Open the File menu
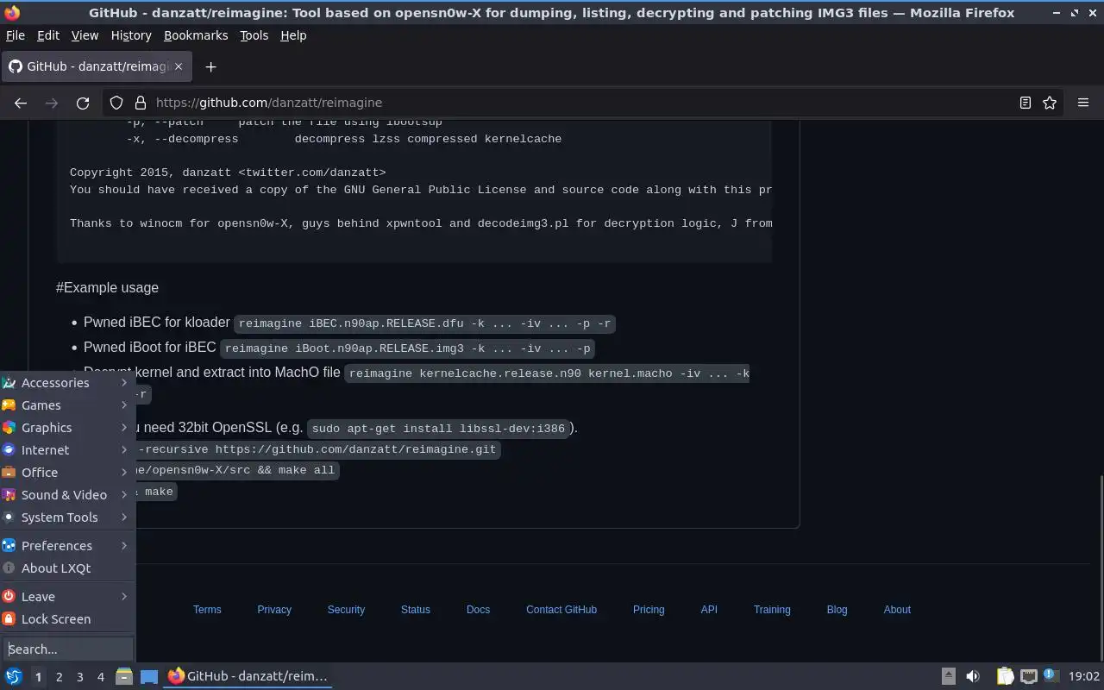The image size is (1104, 690). coord(15,35)
